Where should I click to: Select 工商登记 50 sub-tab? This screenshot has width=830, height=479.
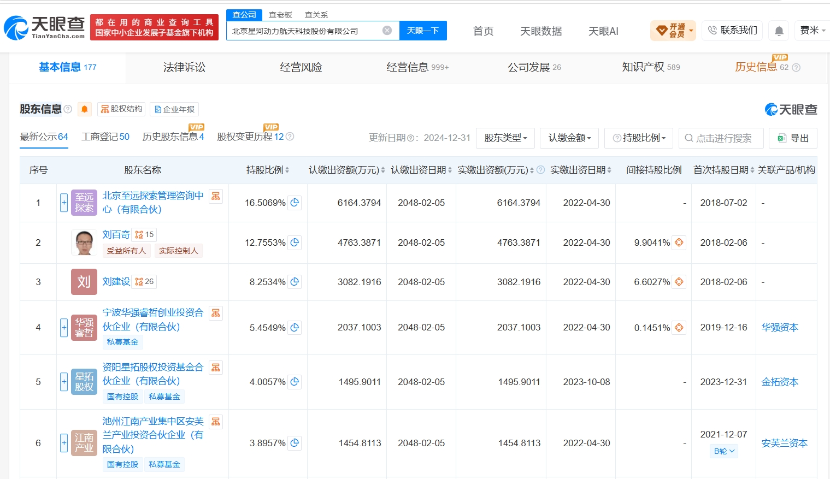pyautogui.click(x=105, y=137)
